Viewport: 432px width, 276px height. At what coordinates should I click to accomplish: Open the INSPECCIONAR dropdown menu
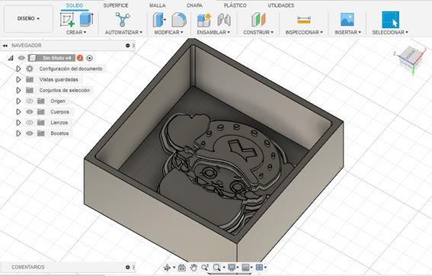(304, 32)
